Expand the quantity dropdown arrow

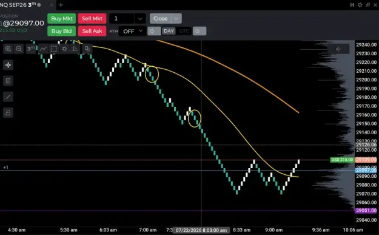click(x=140, y=19)
